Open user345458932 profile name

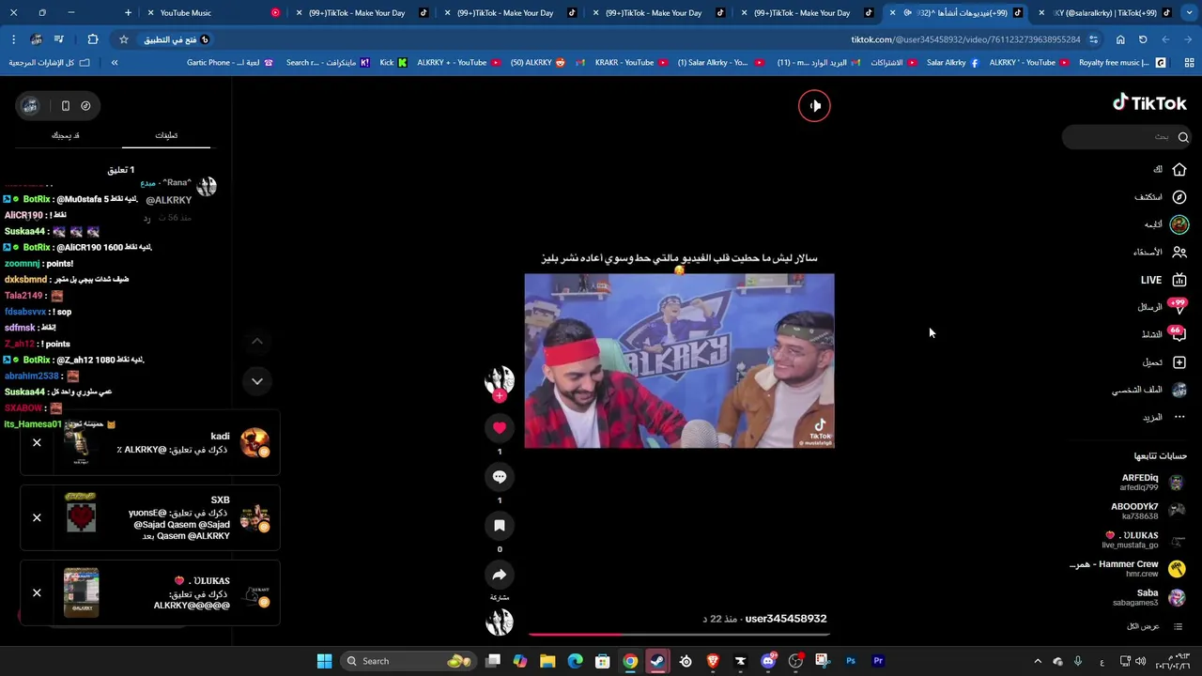(785, 619)
